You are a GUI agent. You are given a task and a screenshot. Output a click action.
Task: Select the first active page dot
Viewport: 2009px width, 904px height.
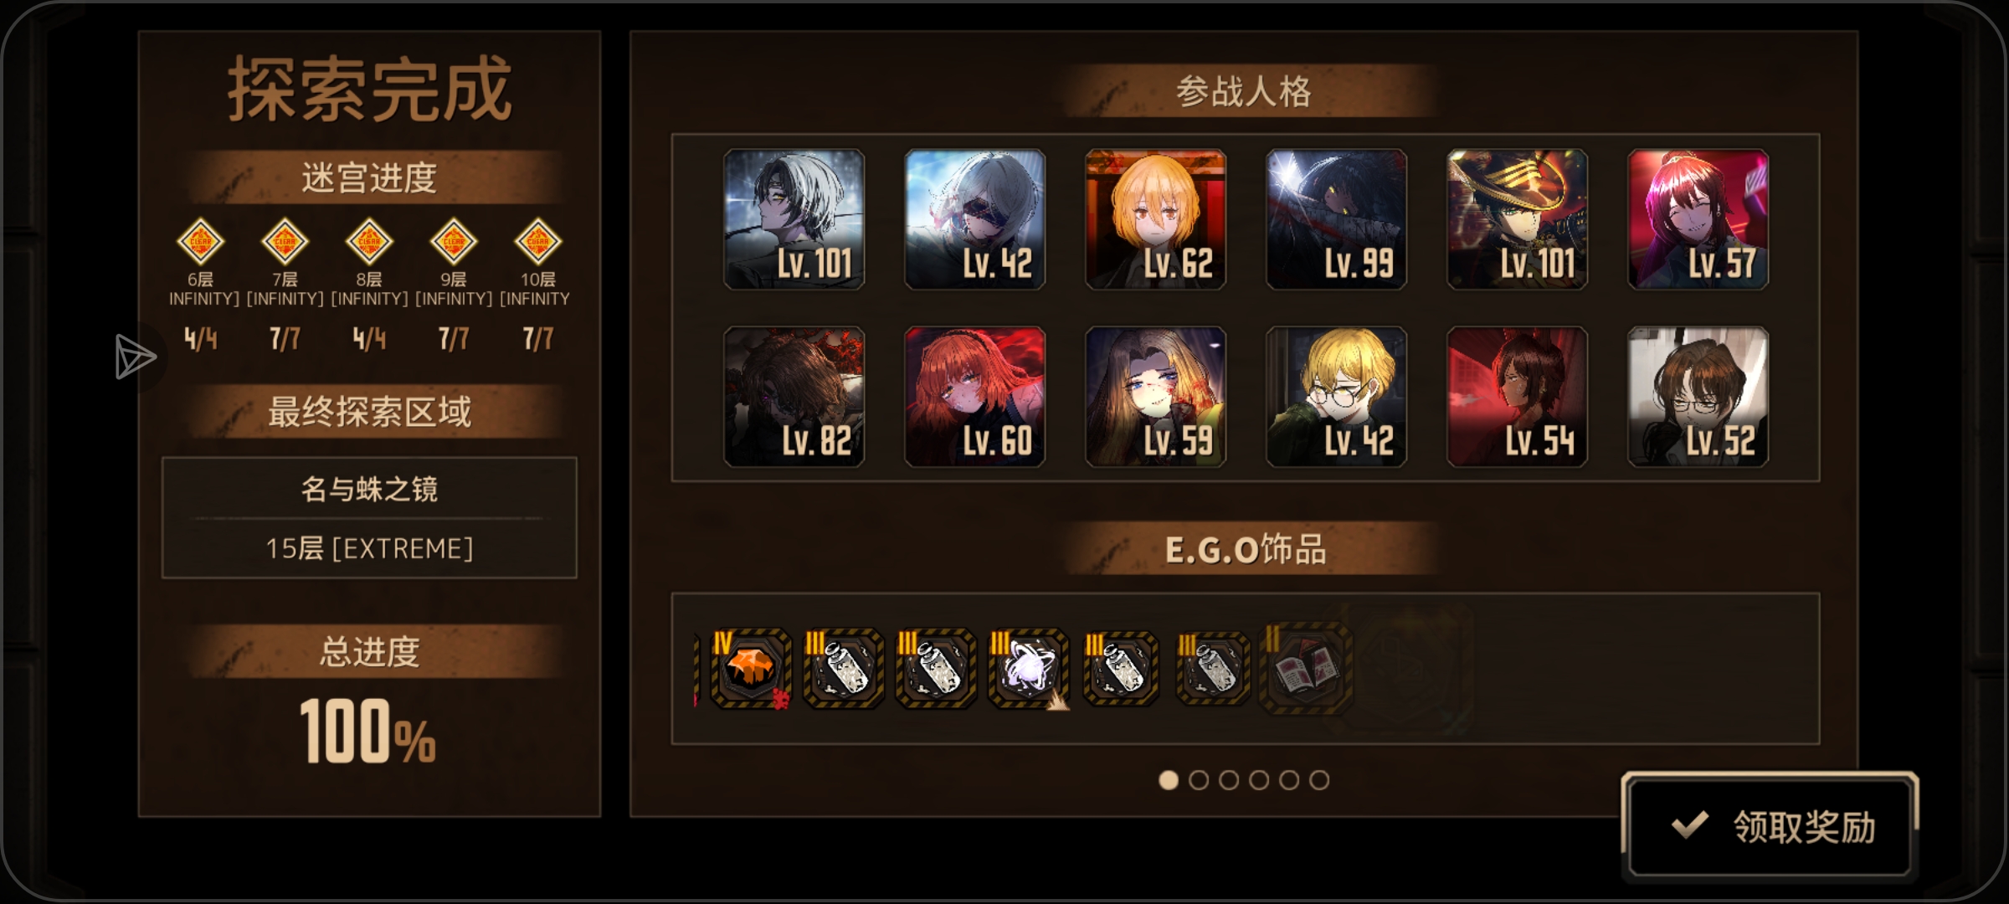(x=1169, y=780)
